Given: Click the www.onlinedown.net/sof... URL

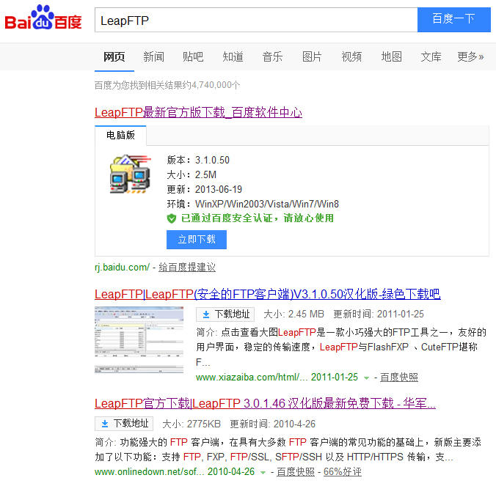Looking at the screenshot, I should (x=150, y=472).
